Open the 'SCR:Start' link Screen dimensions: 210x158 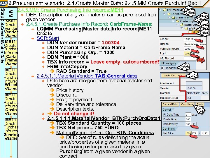[48, 38]
